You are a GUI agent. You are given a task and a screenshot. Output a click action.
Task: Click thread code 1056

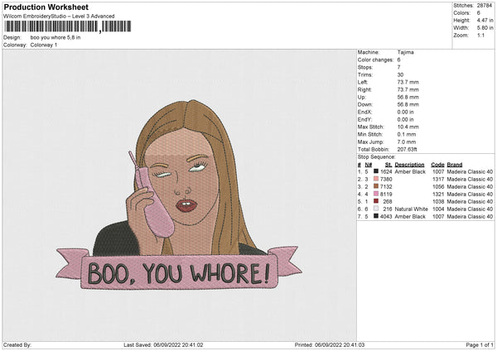(438, 187)
